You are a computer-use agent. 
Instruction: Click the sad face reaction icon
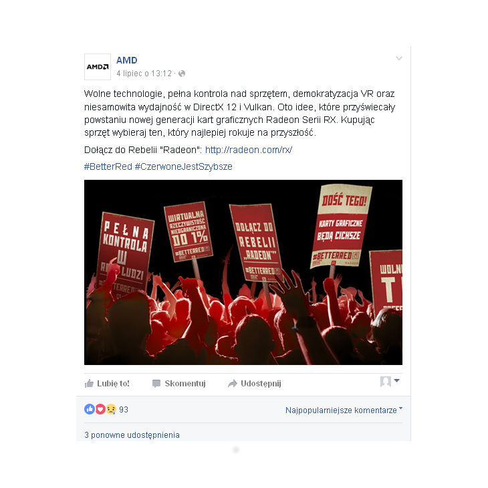pos(111,409)
